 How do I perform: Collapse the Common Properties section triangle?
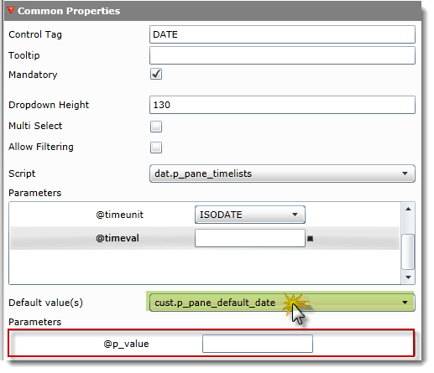pyautogui.click(x=11, y=11)
